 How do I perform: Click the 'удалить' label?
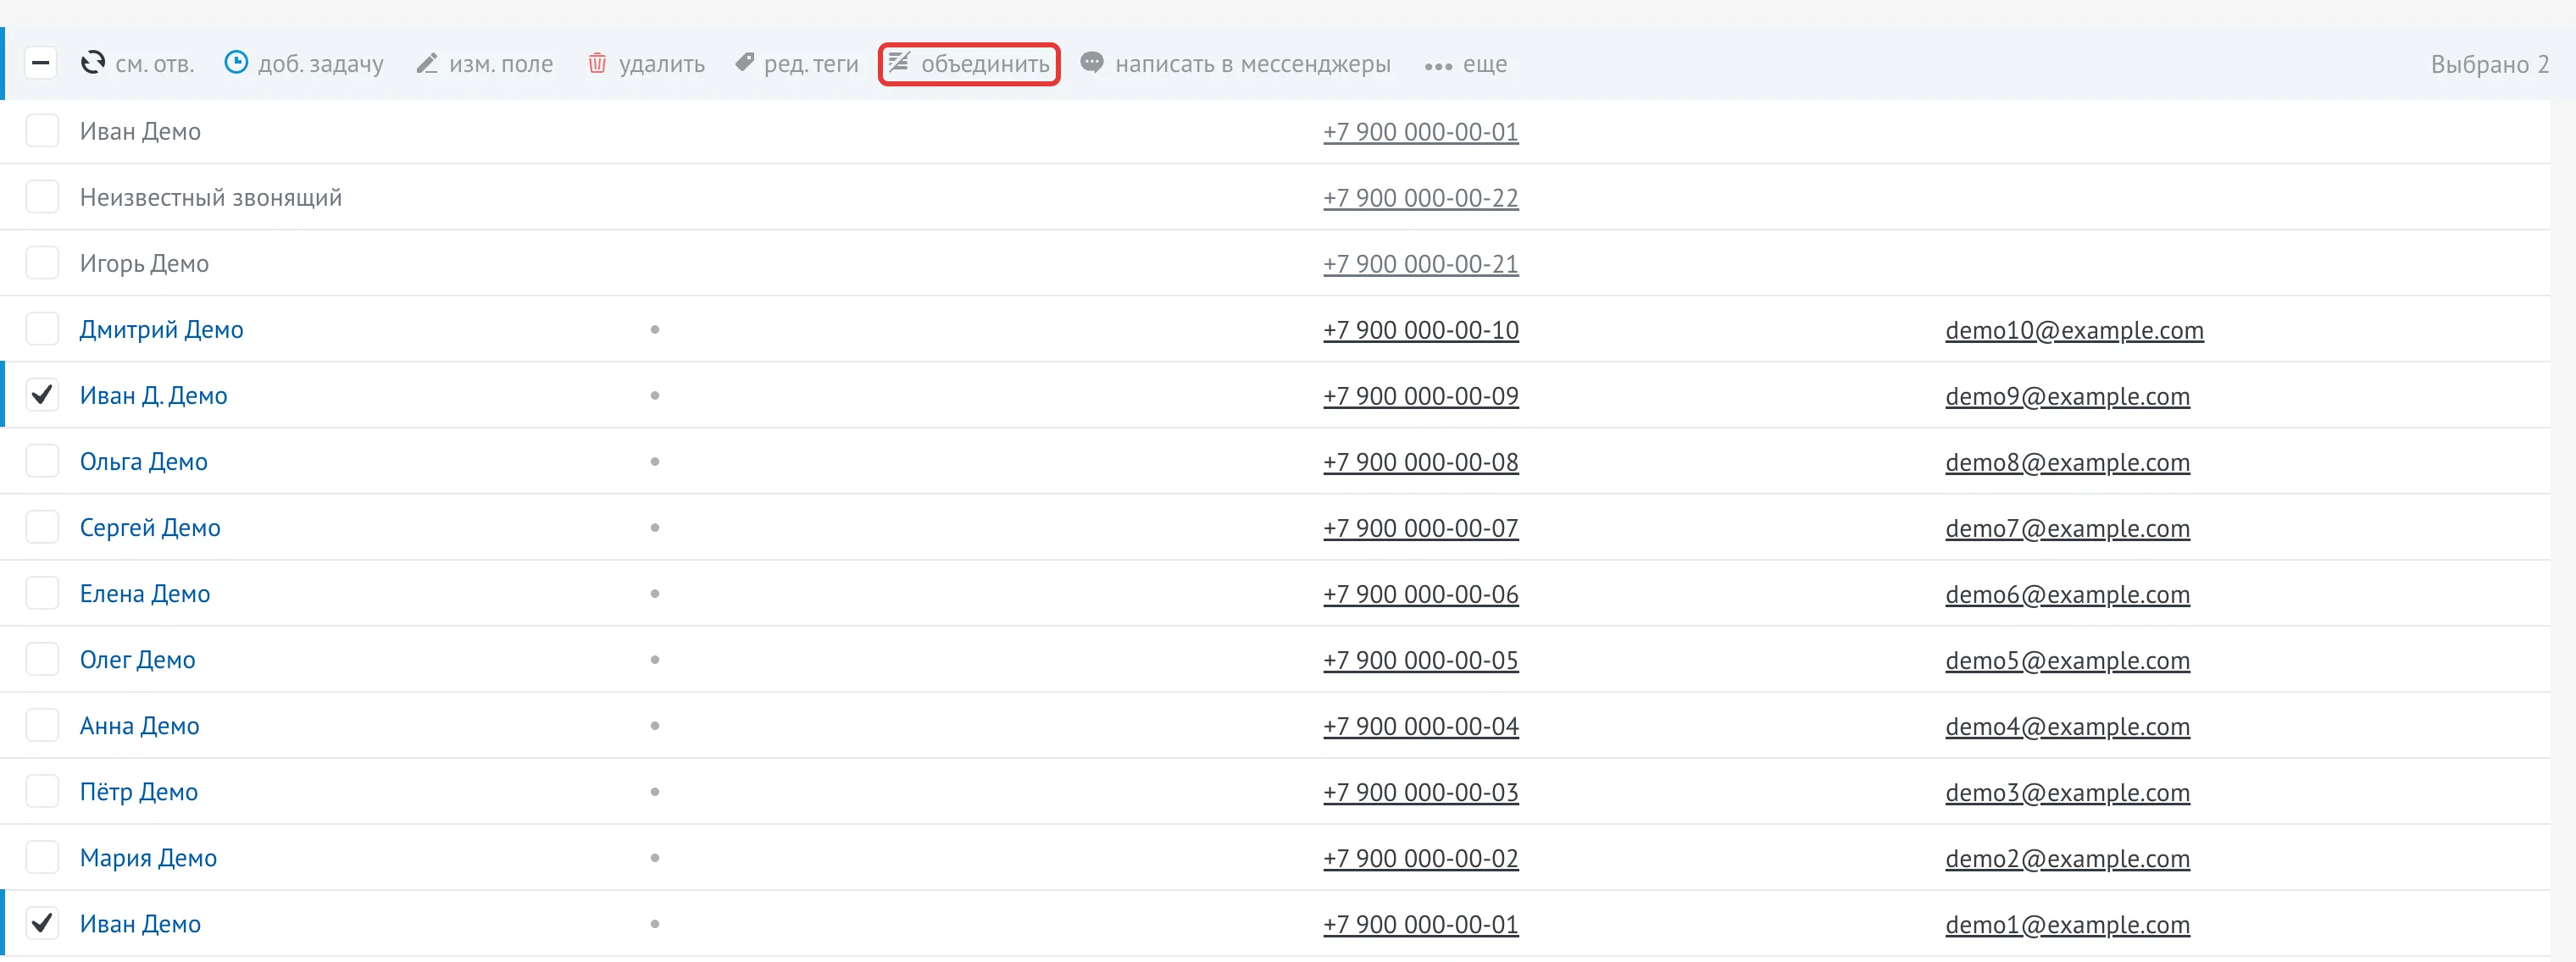tap(661, 64)
